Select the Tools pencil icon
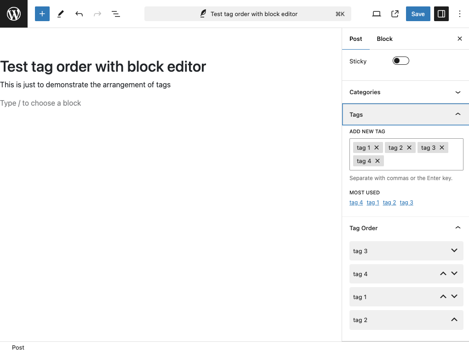The height and width of the screenshot is (351, 469). click(60, 14)
